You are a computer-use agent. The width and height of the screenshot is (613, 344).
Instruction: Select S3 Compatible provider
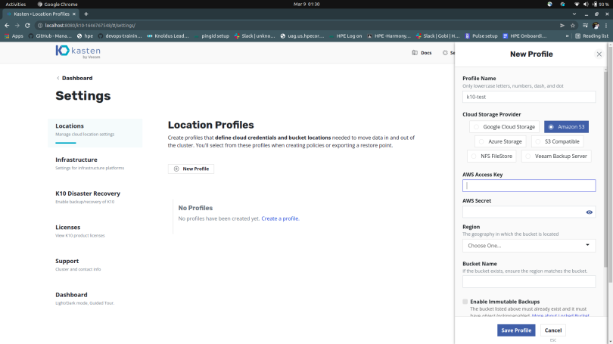[558, 141]
